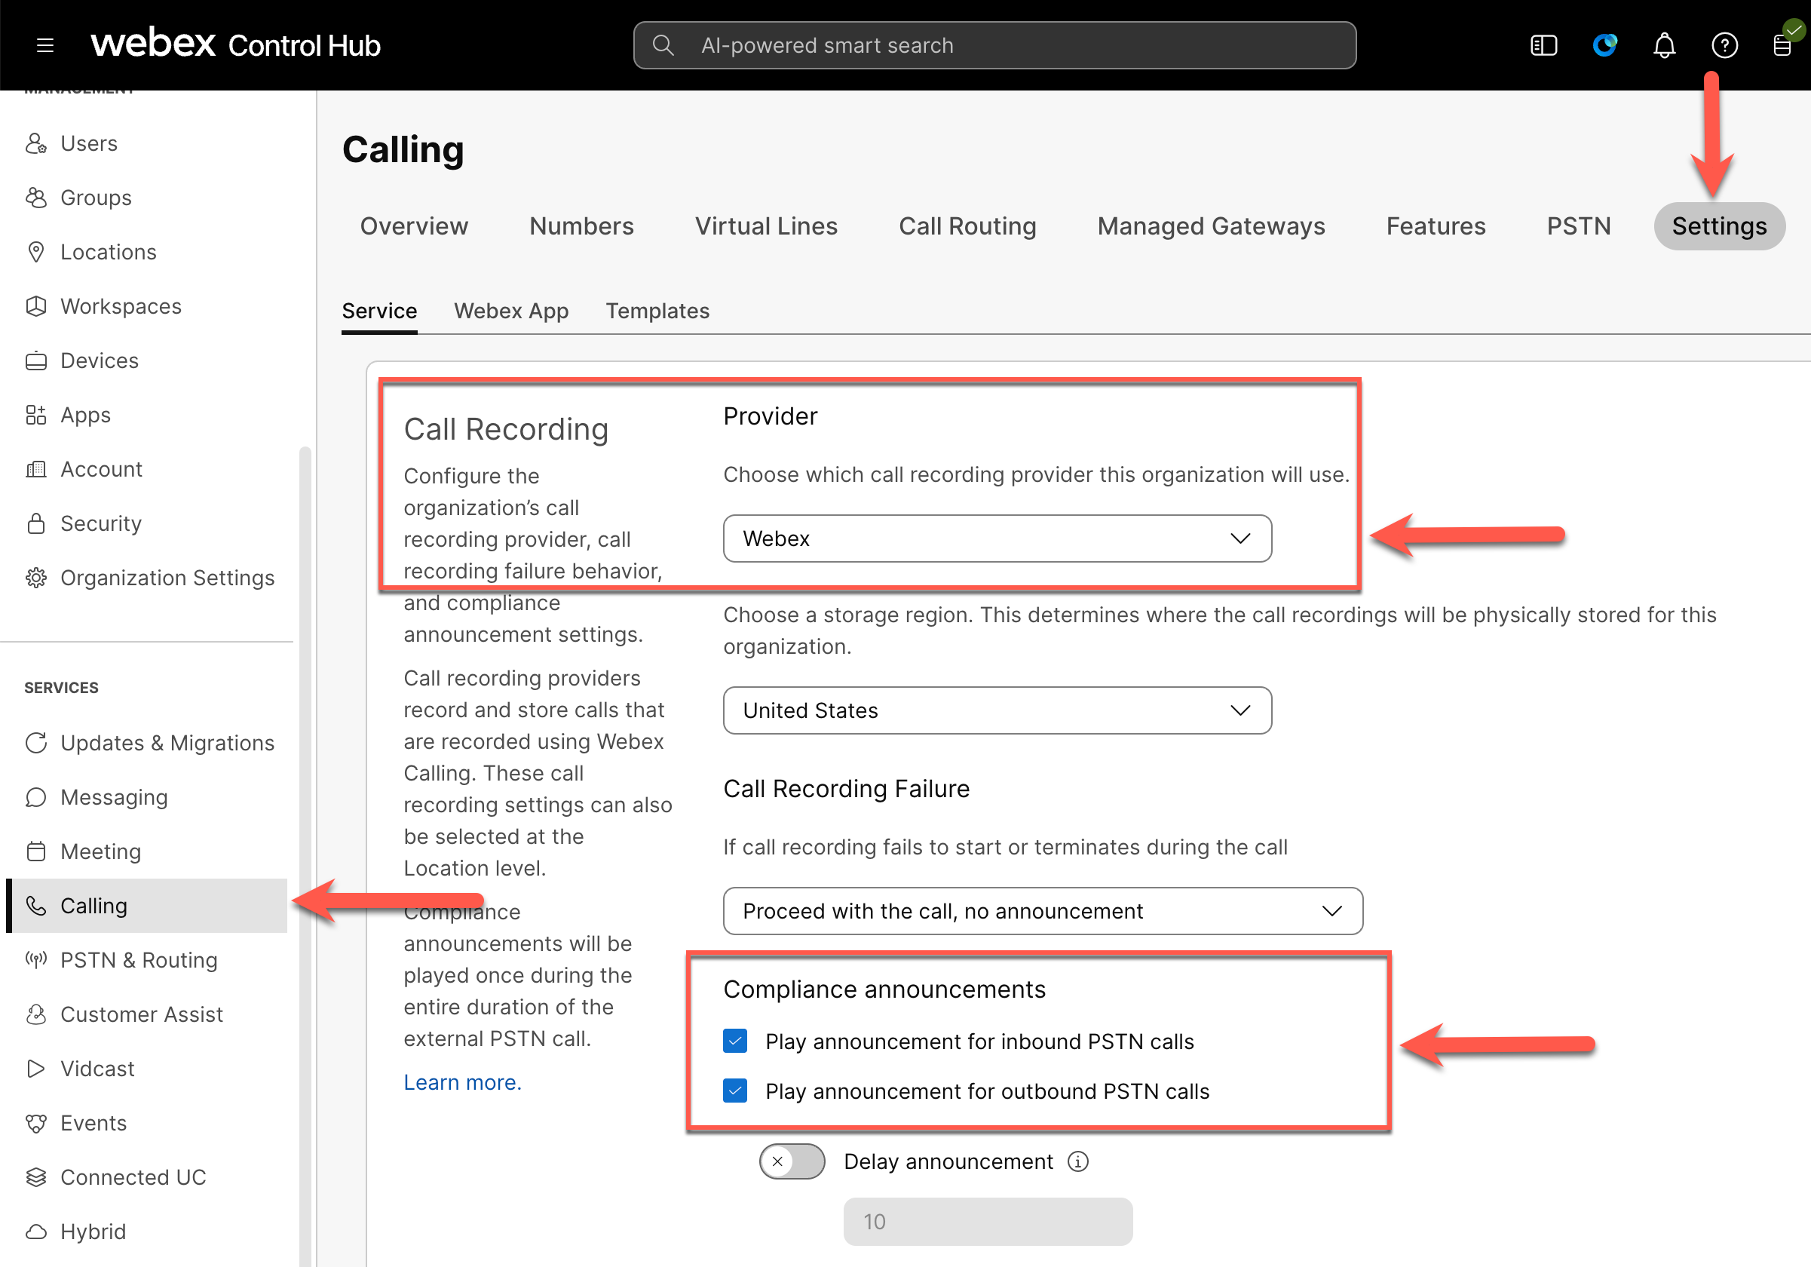1811x1267 pixels.
Task: Open the PSTN & Routing service
Action: 139,960
